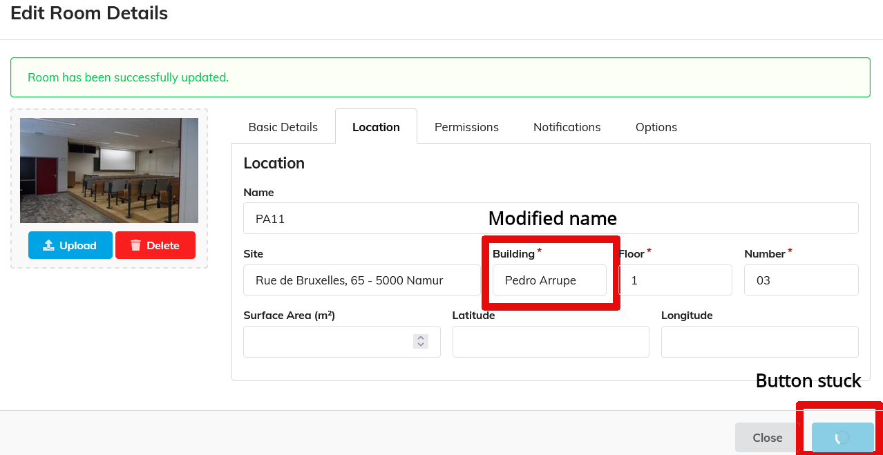The height and width of the screenshot is (455, 883).
Task: Click into the Floor field
Action: tap(675, 280)
